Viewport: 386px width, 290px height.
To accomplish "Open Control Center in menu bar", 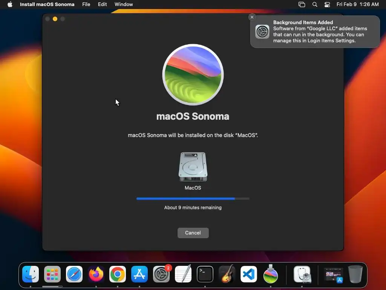I will tap(327, 5).
